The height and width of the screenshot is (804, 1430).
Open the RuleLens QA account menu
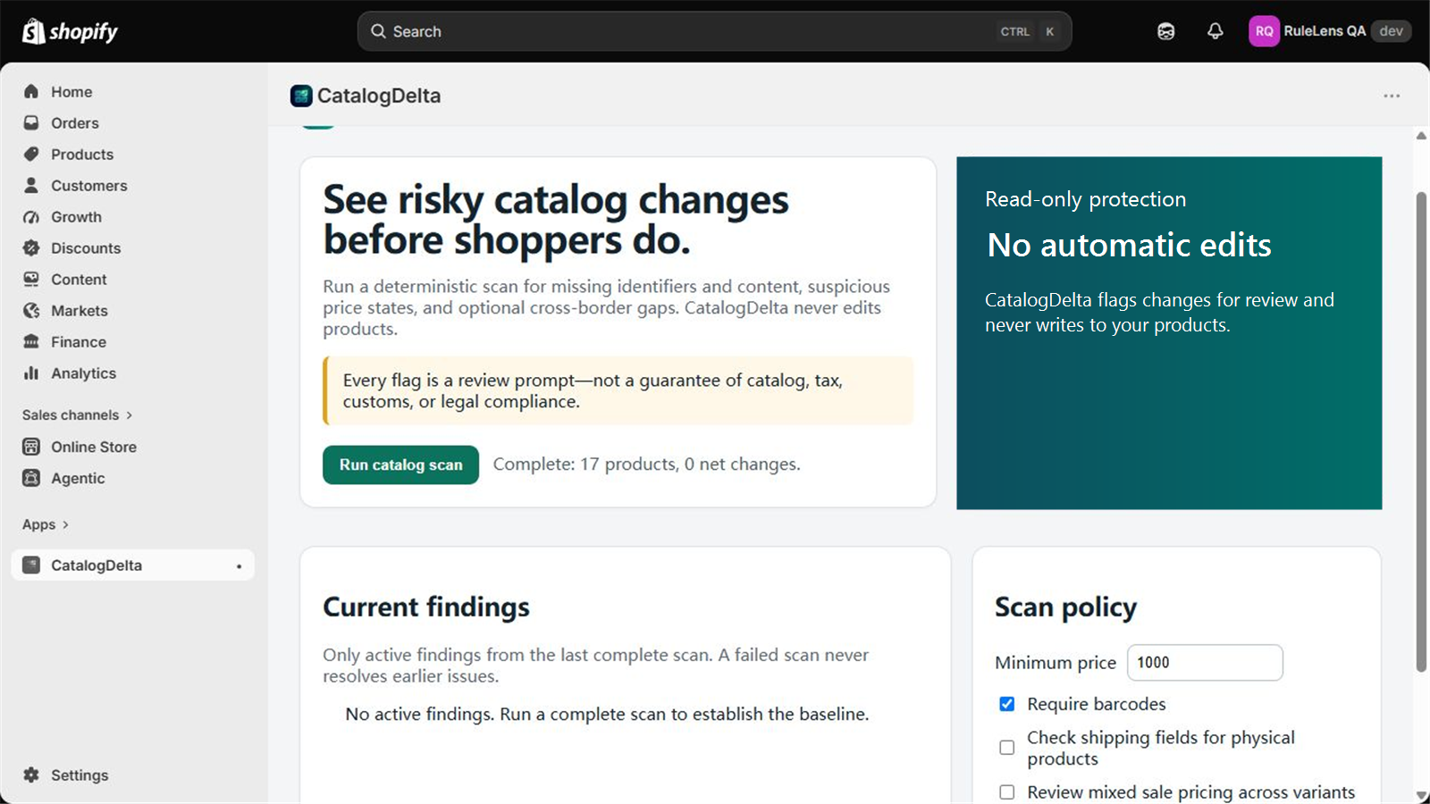pyautogui.click(x=1330, y=31)
